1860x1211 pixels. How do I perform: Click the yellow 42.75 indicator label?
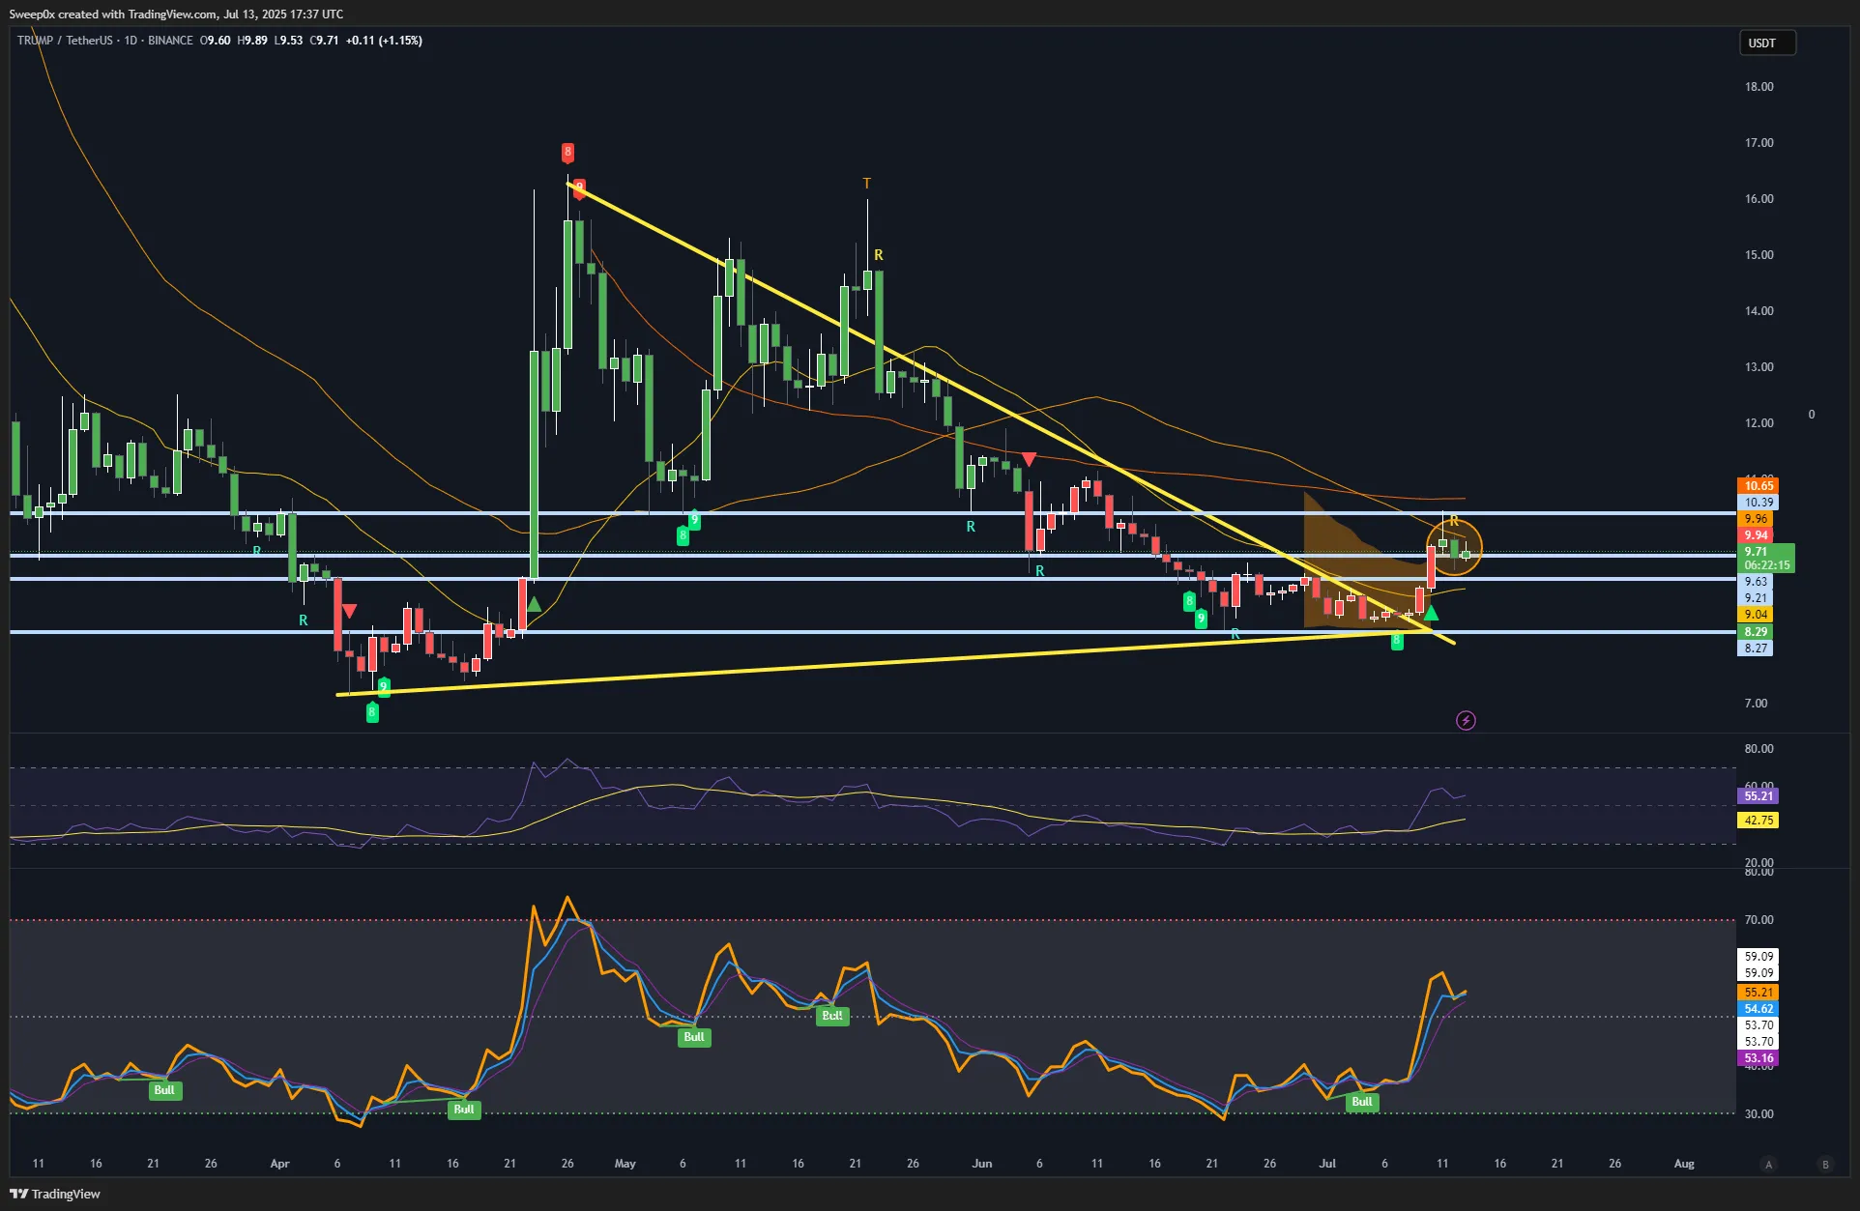[x=1758, y=821]
